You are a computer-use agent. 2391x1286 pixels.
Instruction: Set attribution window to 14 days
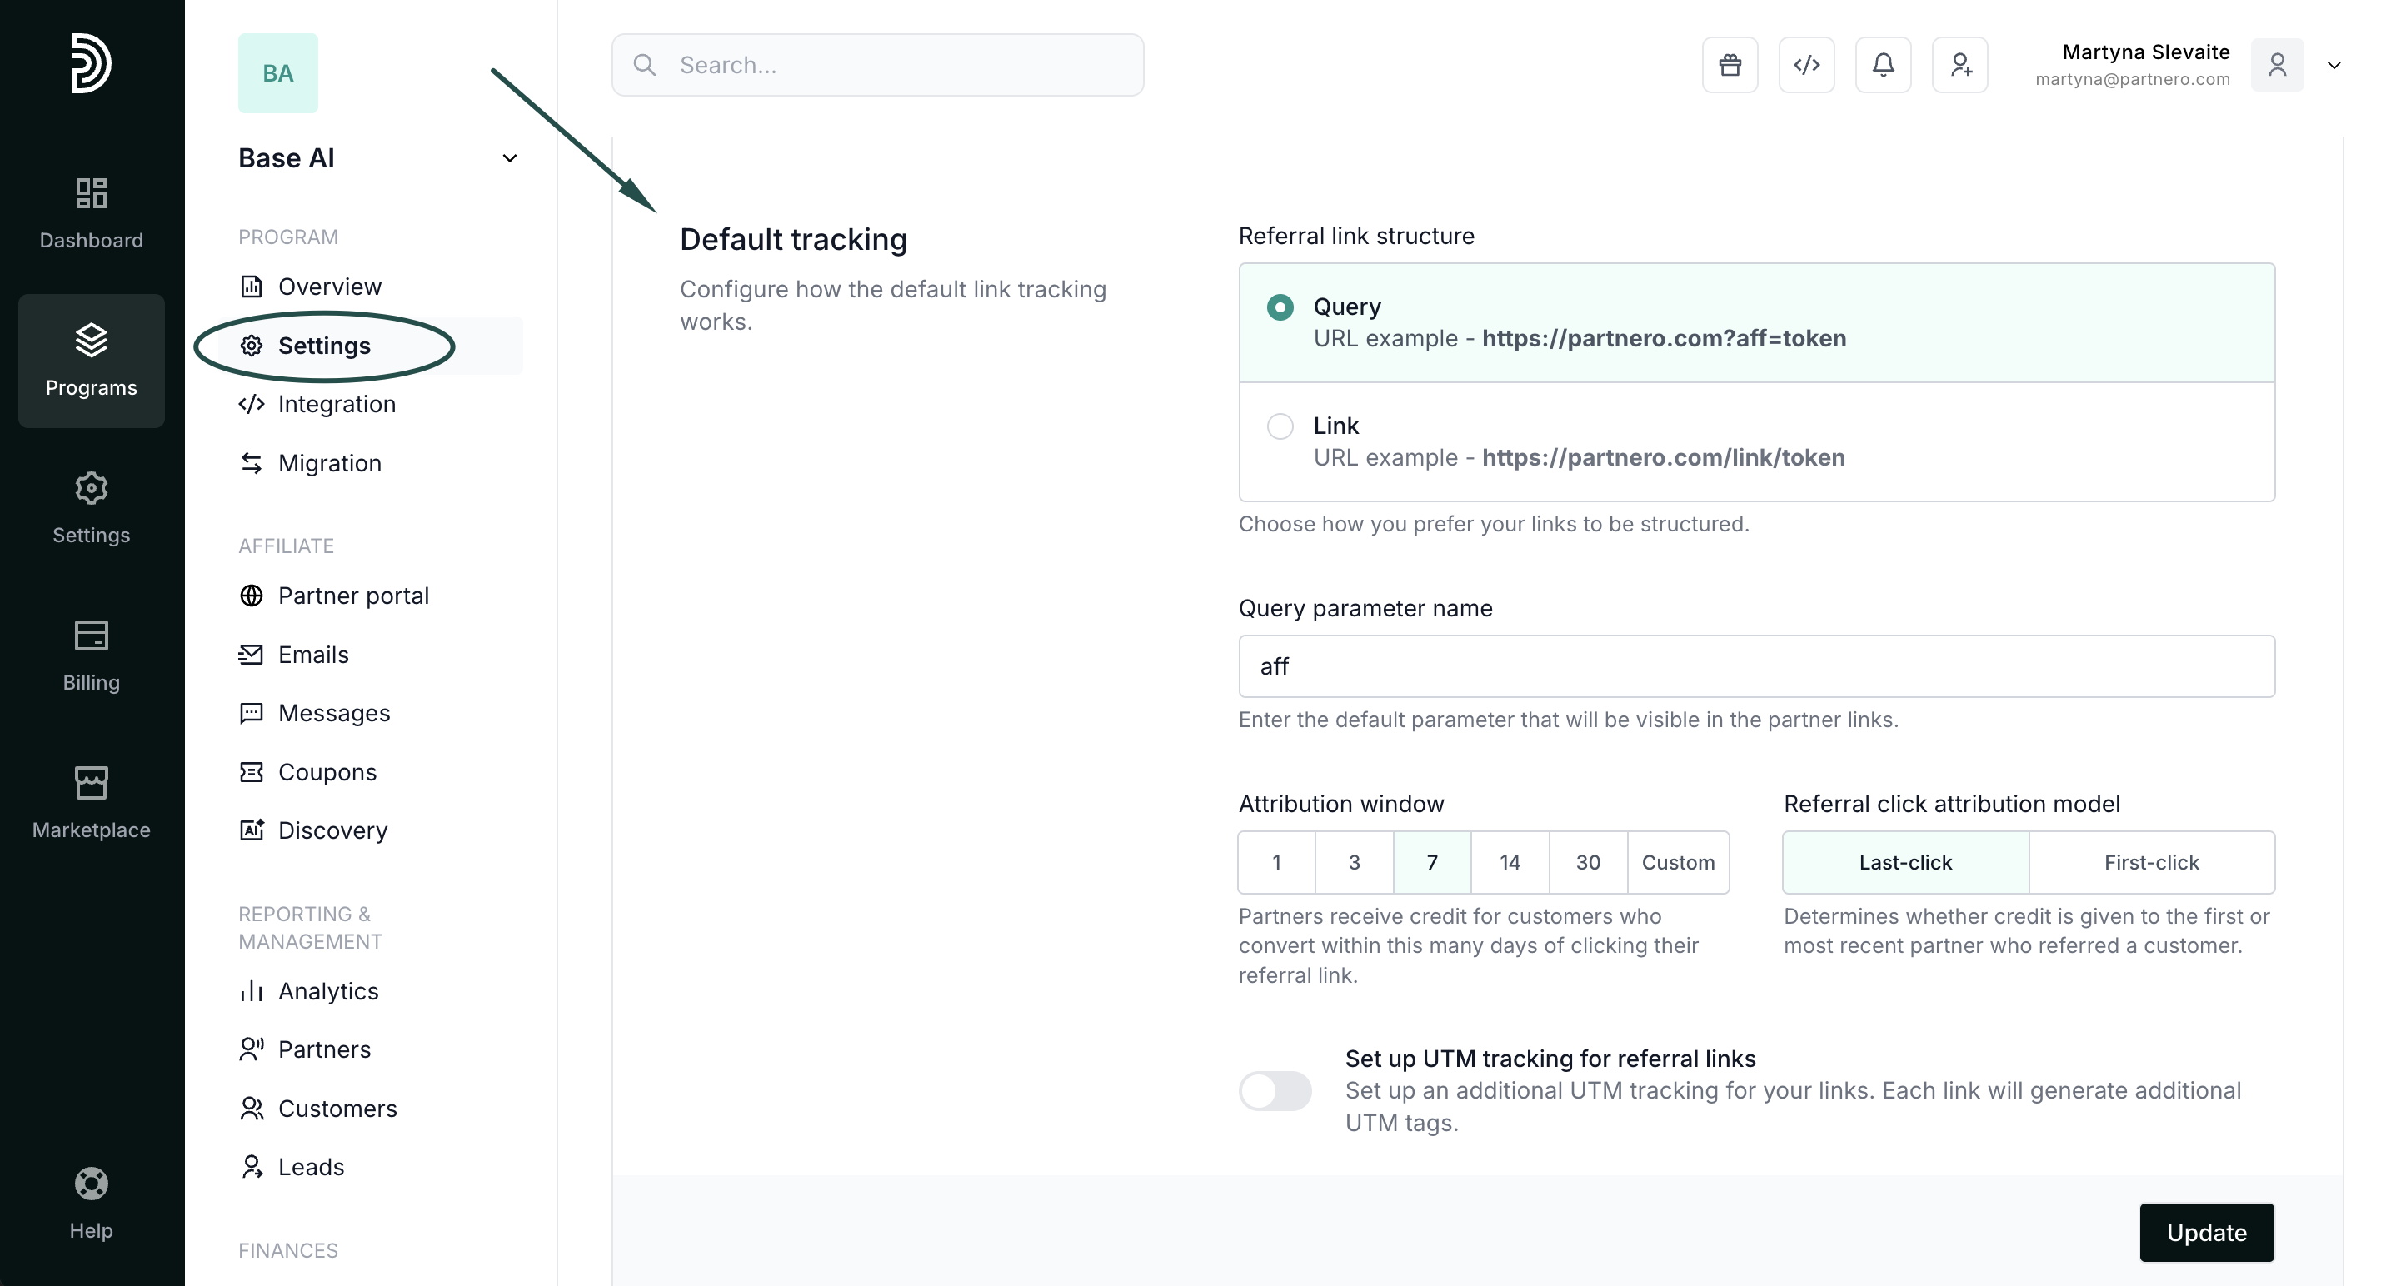(1510, 862)
